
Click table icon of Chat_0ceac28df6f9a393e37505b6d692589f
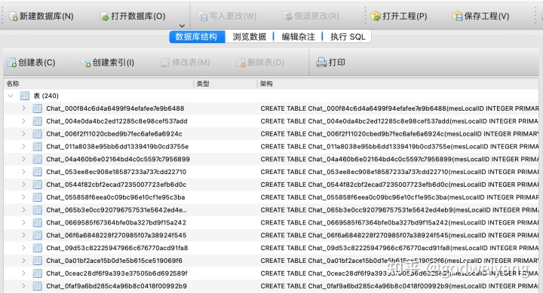pos(38,273)
